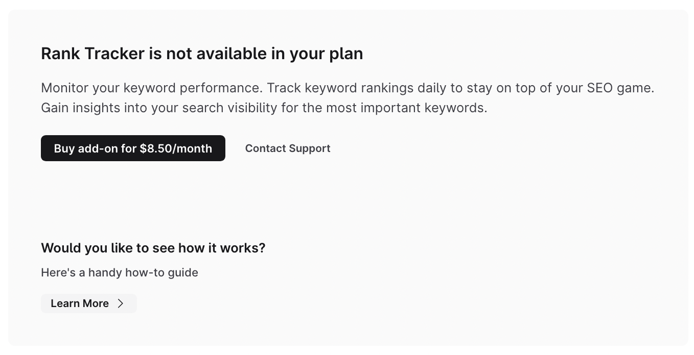Click the "Rank Tracker is not available" heading
Image resolution: width=694 pixels, height=355 pixels.
[202, 54]
